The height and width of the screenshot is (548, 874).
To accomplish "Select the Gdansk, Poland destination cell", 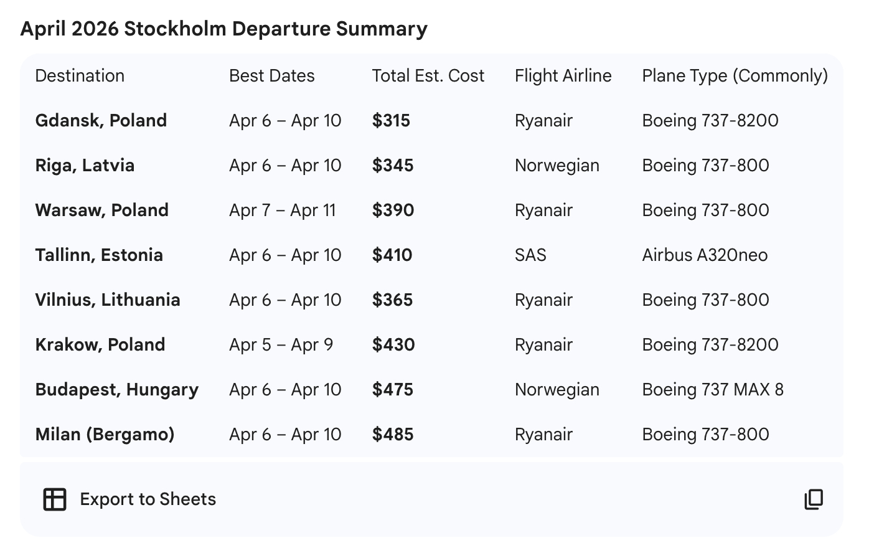I will [101, 121].
